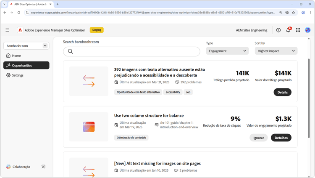Image resolution: width=315 pixels, height=178 pixels.
Task: Open Settings in sidebar
Action: [26, 75]
